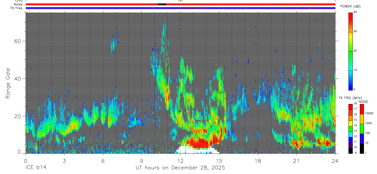Click the NOISE color scale bar

click(x=362, y=129)
